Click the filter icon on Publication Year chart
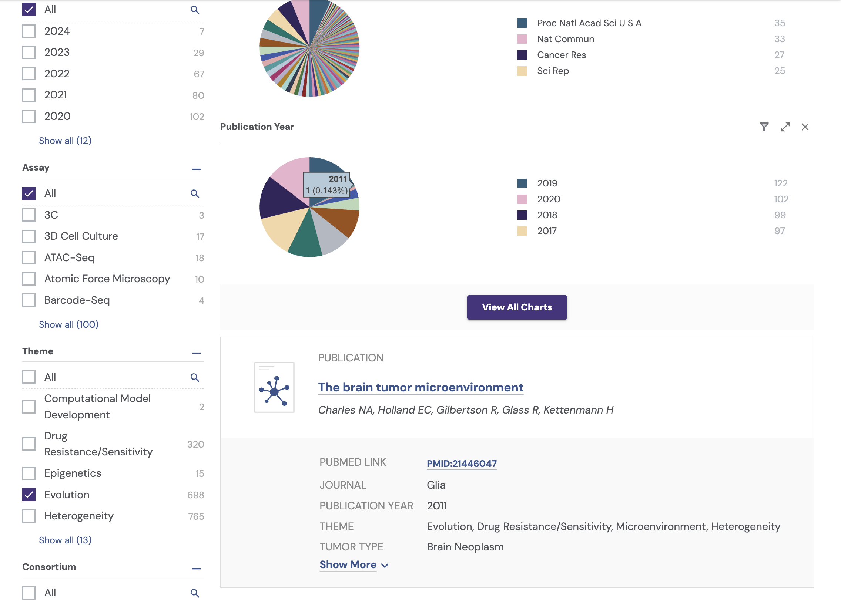Viewport: 841px width, 600px height. [x=764, y=127]
